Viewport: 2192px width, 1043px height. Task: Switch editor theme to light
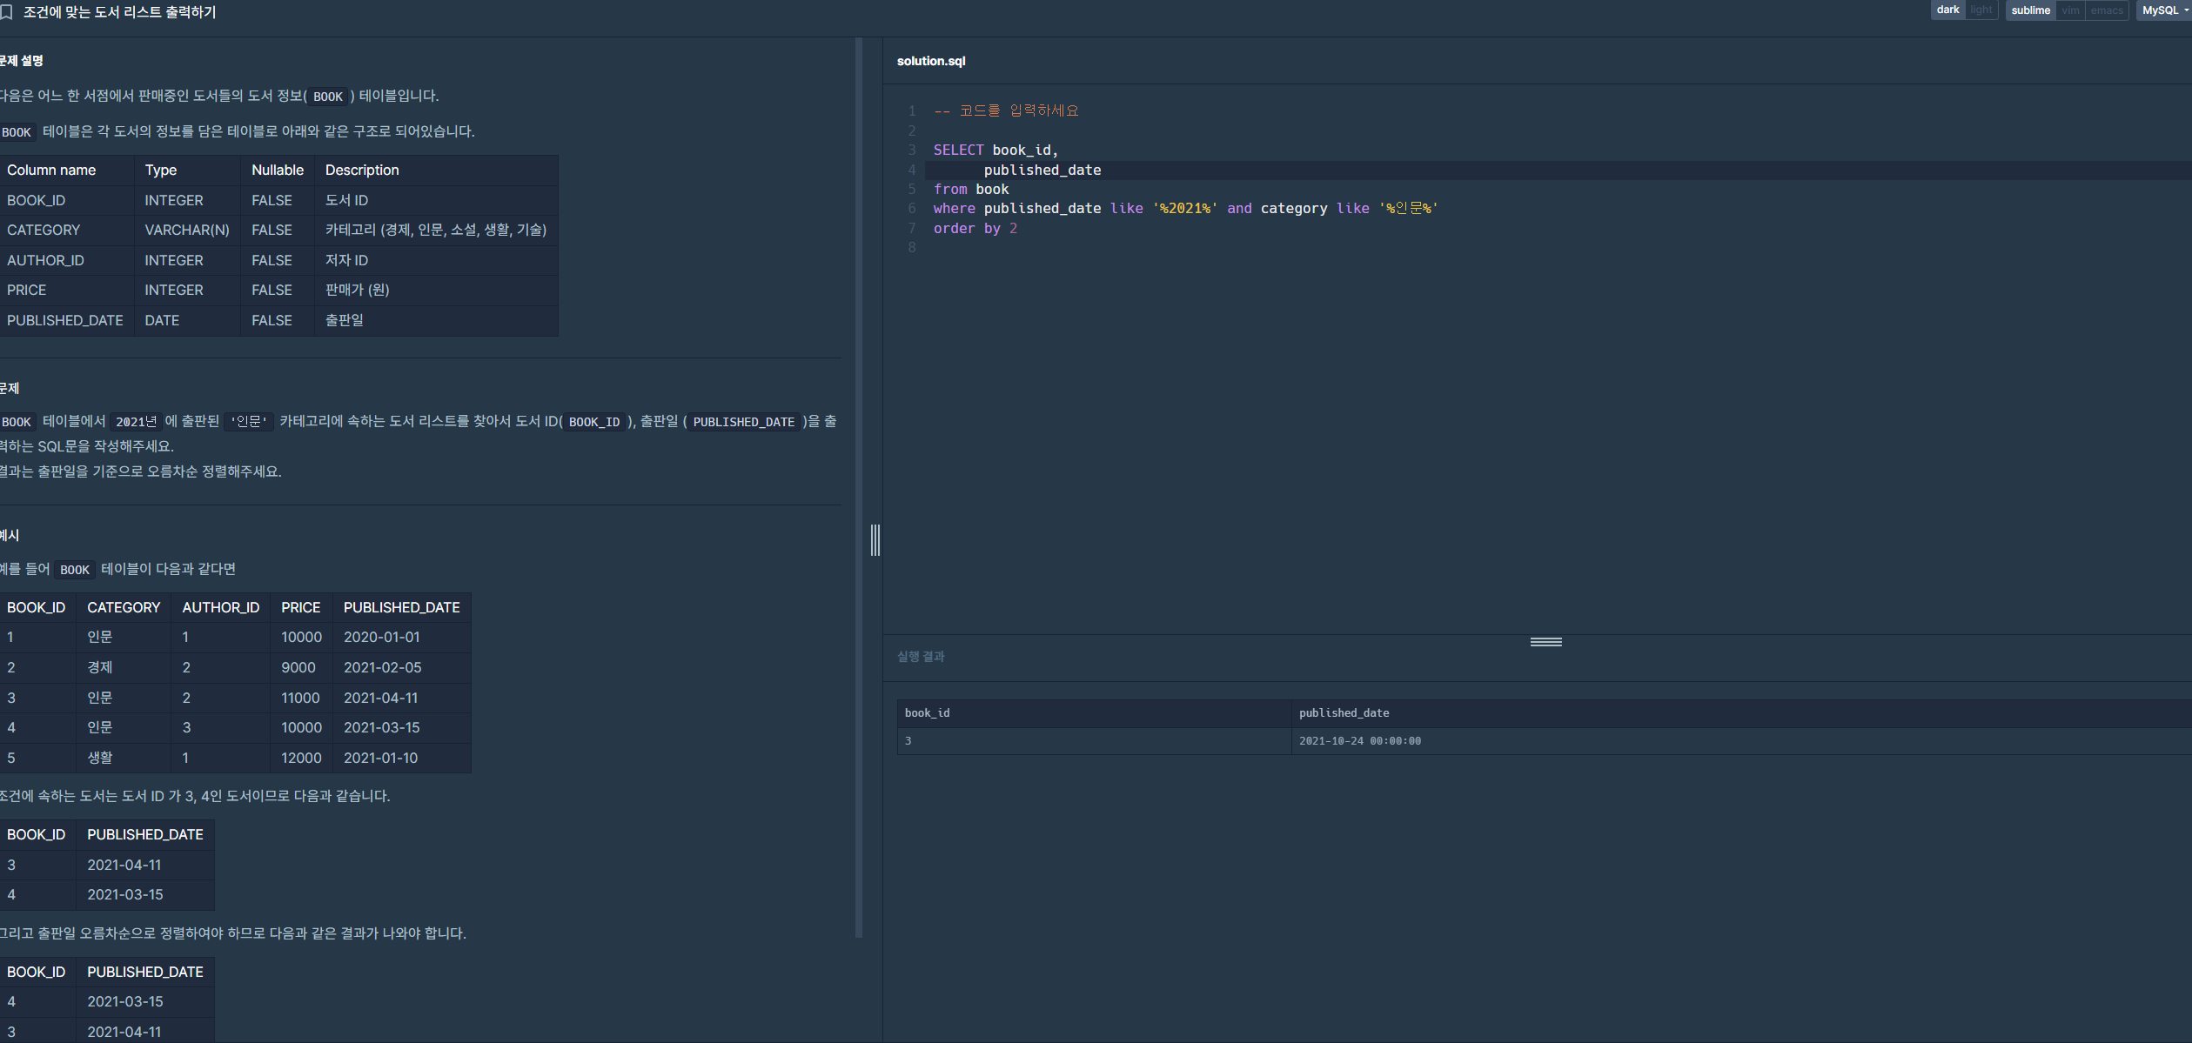pos(1981,10)
